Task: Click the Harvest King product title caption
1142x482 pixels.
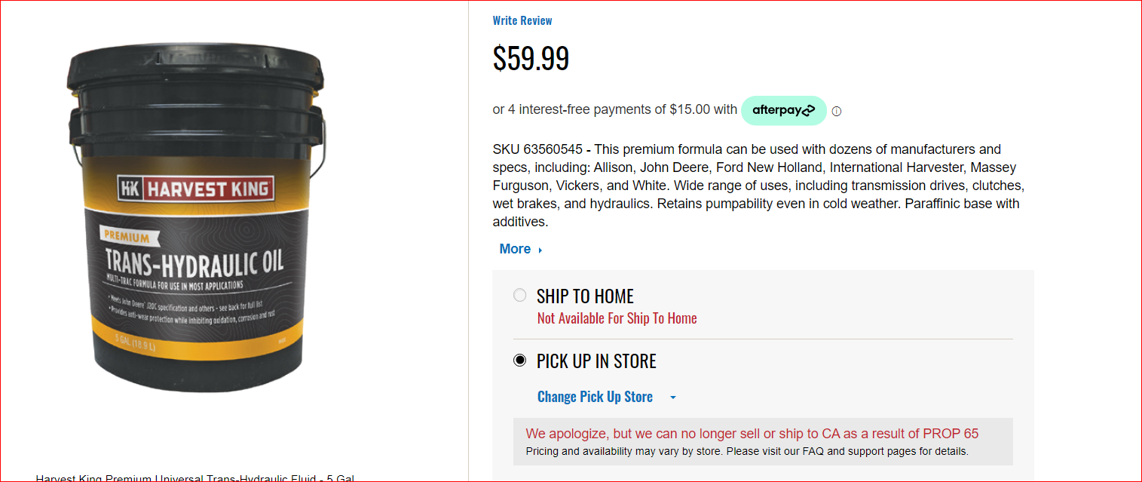Action: pos(195,478)
